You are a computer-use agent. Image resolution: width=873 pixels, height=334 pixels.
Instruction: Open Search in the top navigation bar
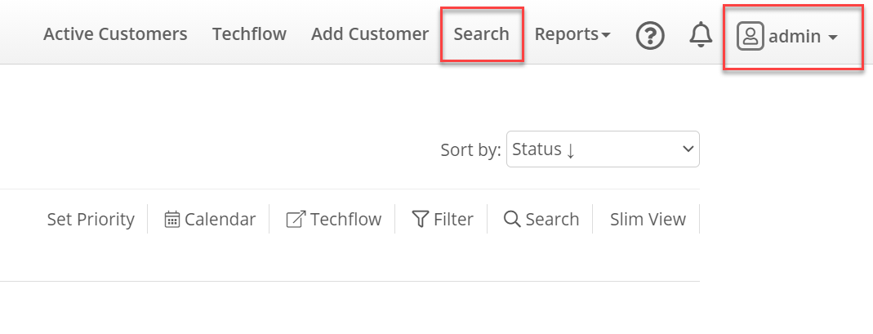coord(482,34)
